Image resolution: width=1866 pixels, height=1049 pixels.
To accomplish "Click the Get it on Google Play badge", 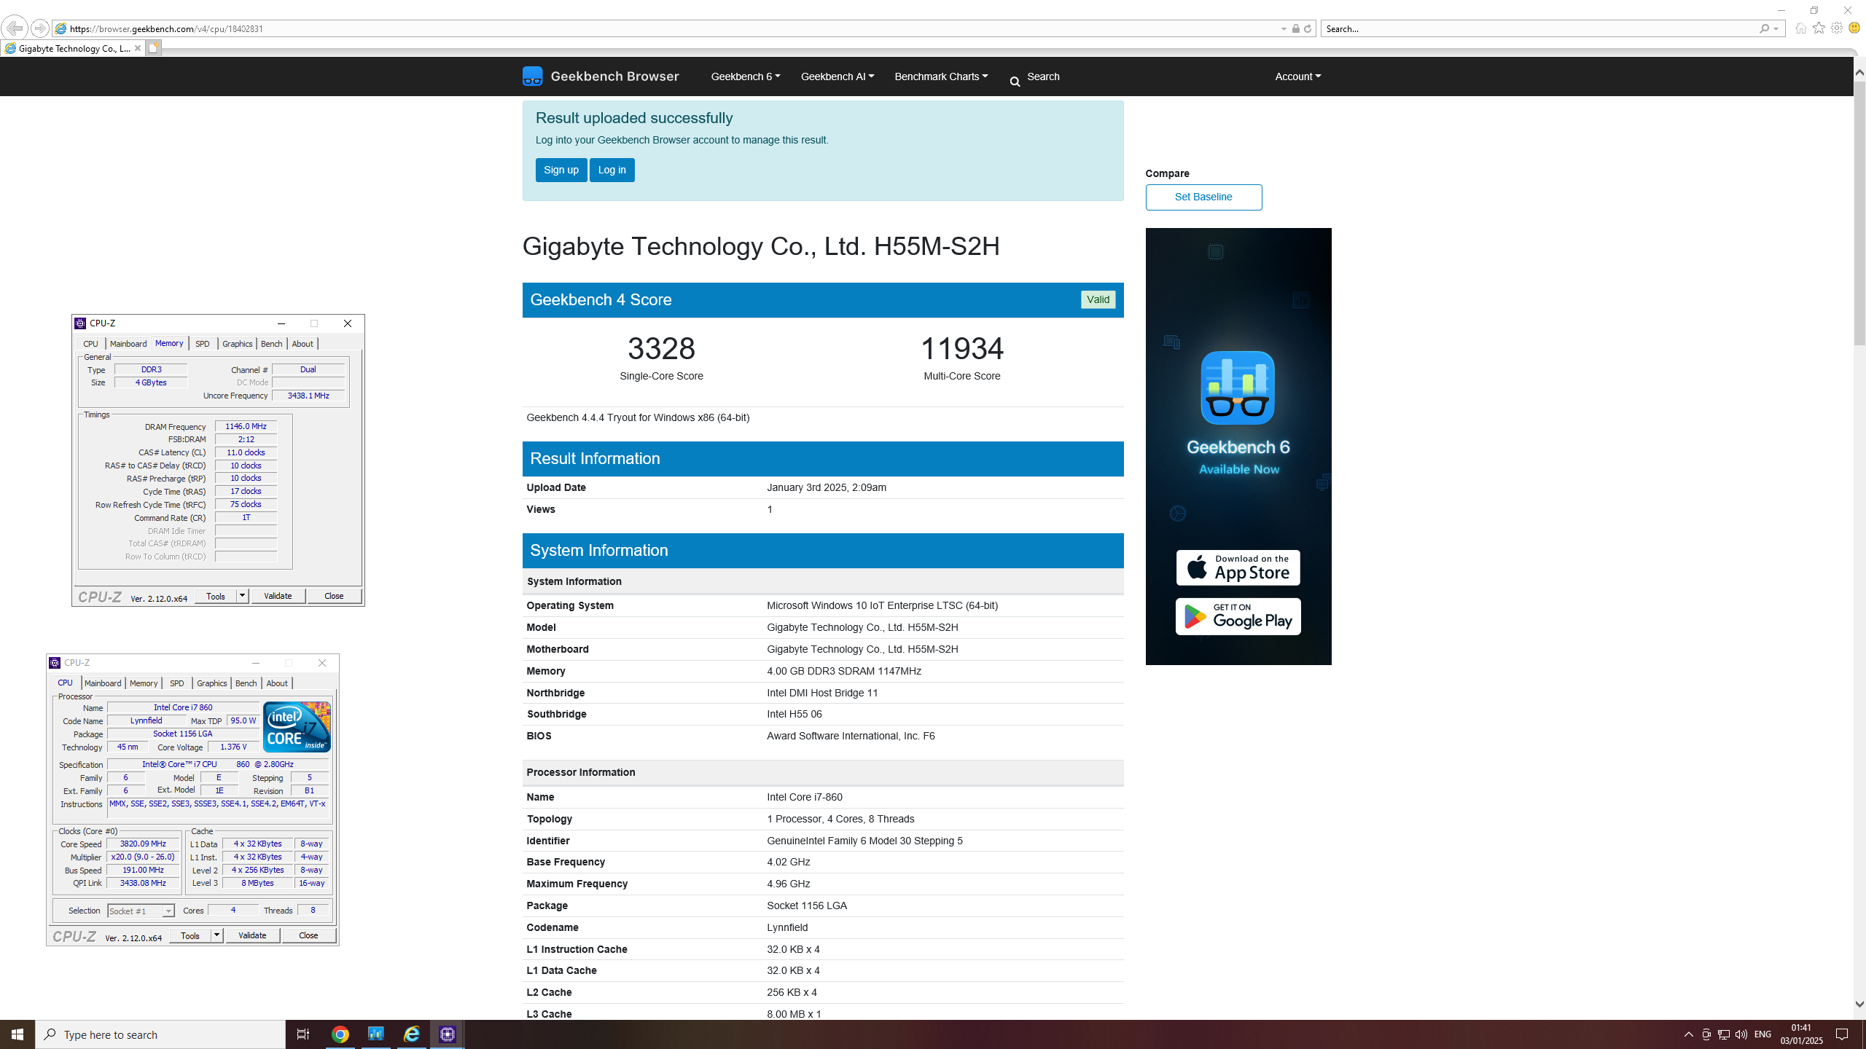I will [1238, 616].
